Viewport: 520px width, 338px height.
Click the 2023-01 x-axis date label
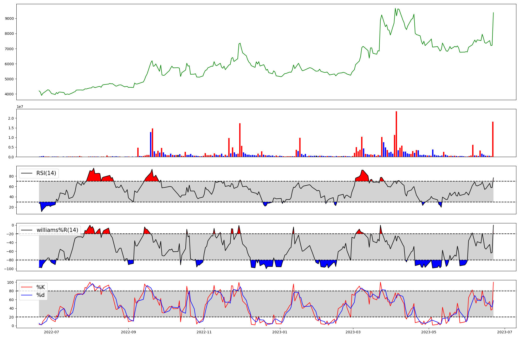280,332
